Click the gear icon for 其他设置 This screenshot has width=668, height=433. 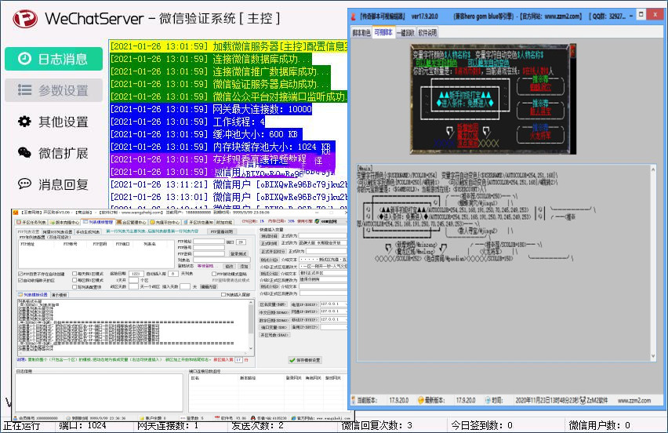click(x=24, y=122)
